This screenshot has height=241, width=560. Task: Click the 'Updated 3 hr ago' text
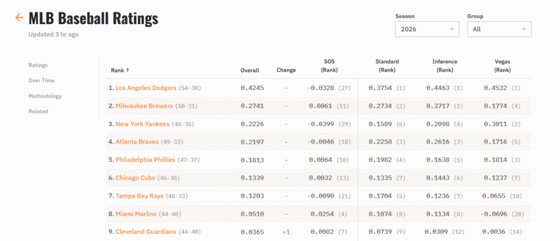coord(54,35)
